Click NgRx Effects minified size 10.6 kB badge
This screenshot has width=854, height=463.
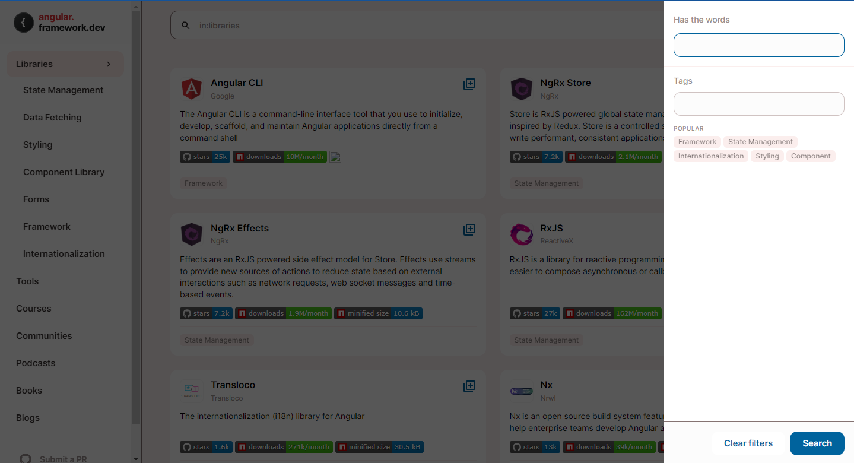click(378, 313)
